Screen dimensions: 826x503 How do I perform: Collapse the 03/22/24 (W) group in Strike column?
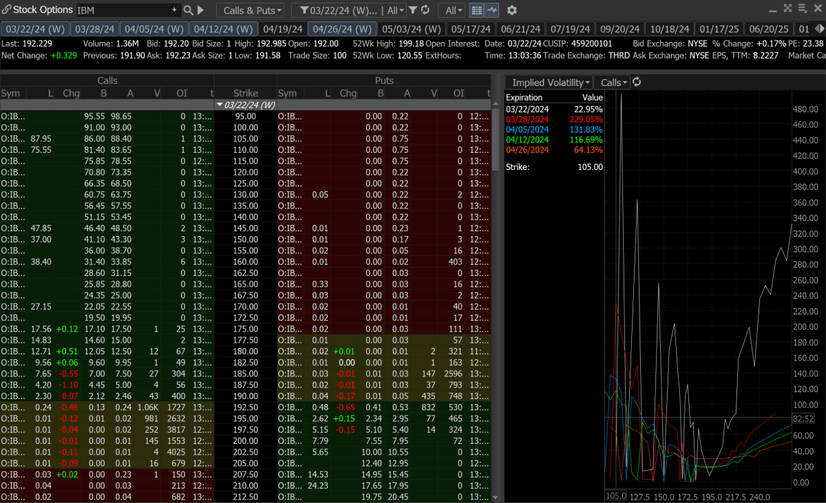220,105
